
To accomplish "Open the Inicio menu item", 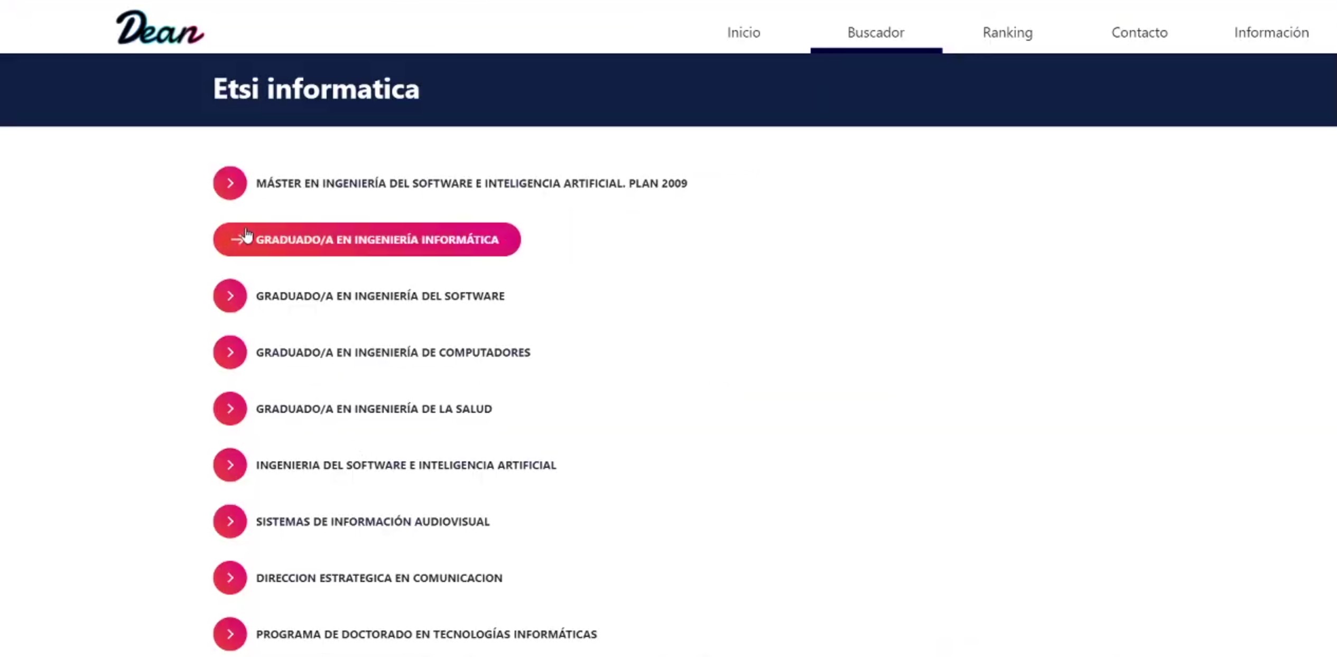I will 744,32.
